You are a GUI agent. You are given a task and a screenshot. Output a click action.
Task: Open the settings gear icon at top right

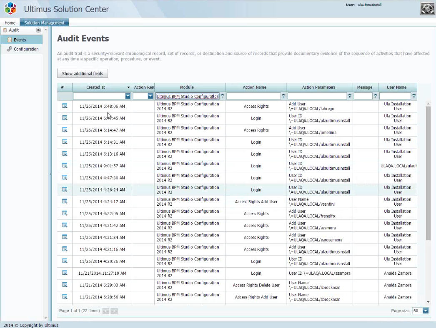(427, 9)
